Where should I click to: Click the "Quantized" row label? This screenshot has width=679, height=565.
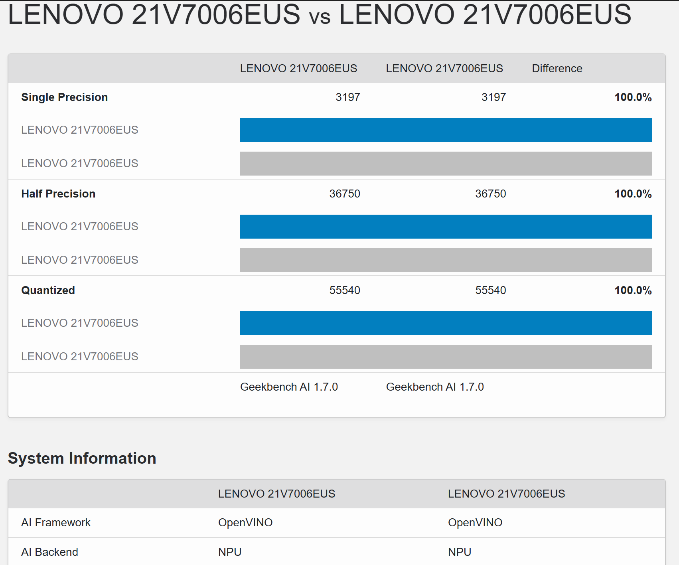tap(48, 290)
